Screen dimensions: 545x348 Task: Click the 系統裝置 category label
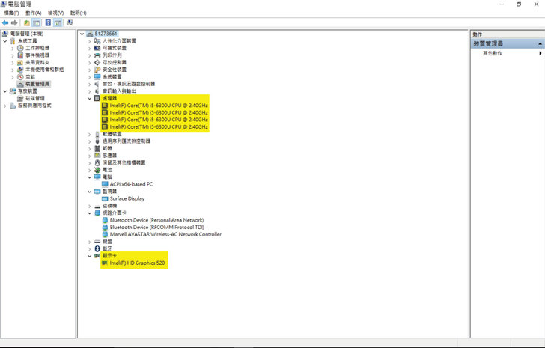click(x=112, y=77)
